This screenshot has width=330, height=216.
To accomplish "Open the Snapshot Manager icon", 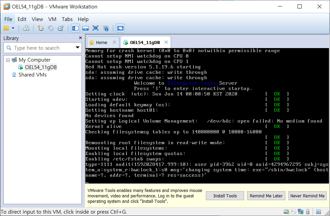I will click(x=61, y=28).
